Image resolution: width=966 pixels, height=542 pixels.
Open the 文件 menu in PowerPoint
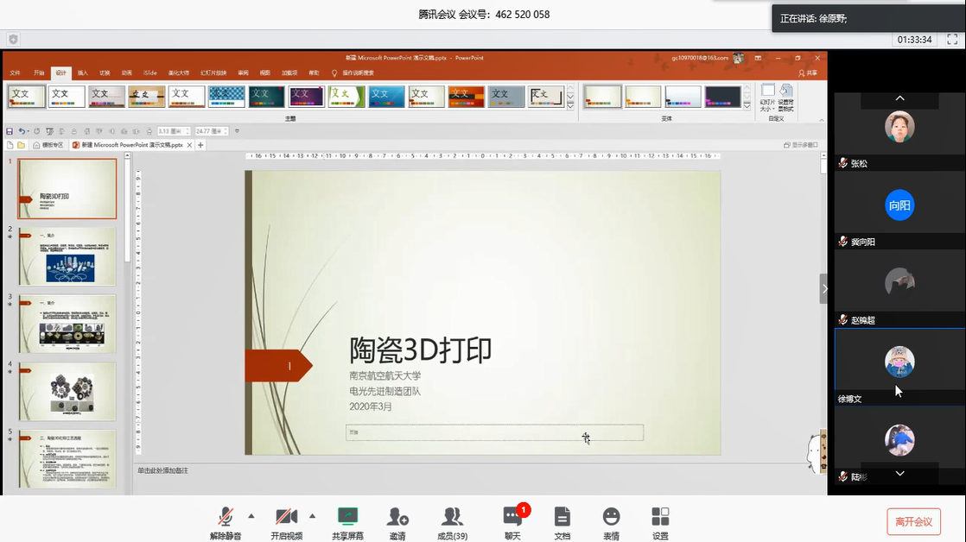[x=16, y=72]
